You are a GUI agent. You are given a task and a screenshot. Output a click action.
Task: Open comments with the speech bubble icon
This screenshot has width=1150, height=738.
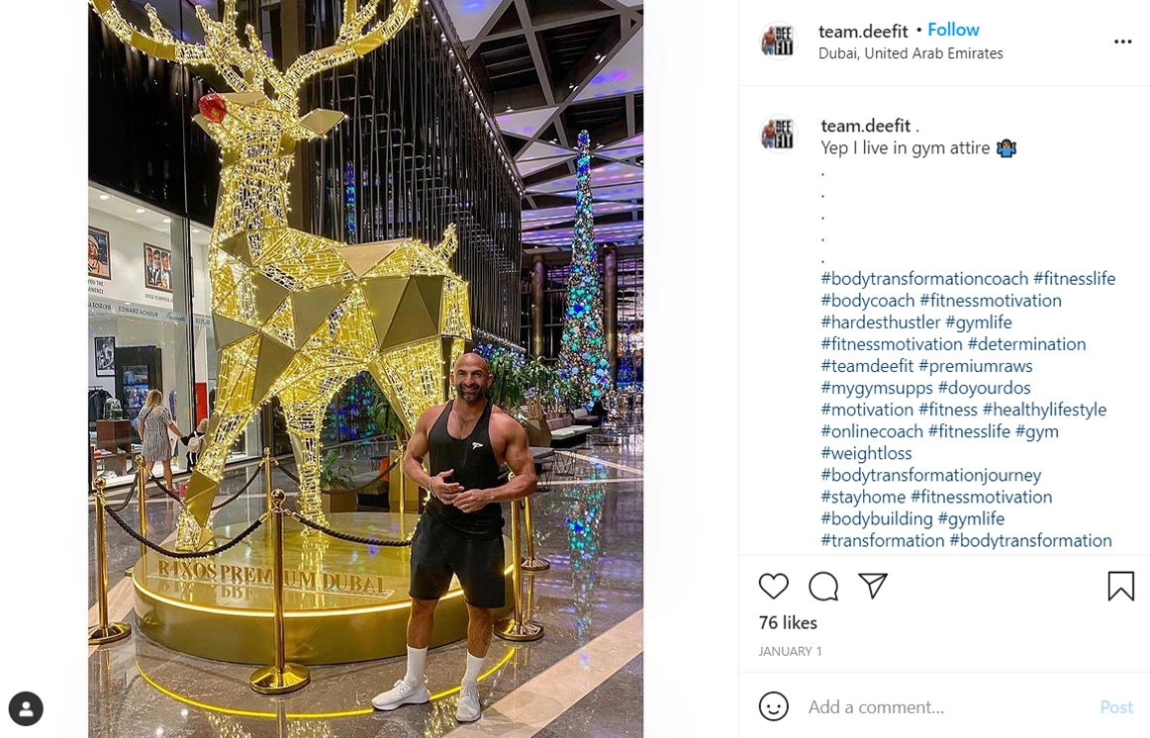(822, 587)
